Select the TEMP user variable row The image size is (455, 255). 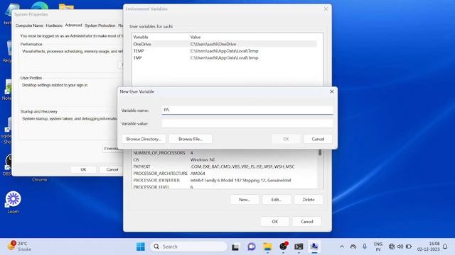[225, 51]
